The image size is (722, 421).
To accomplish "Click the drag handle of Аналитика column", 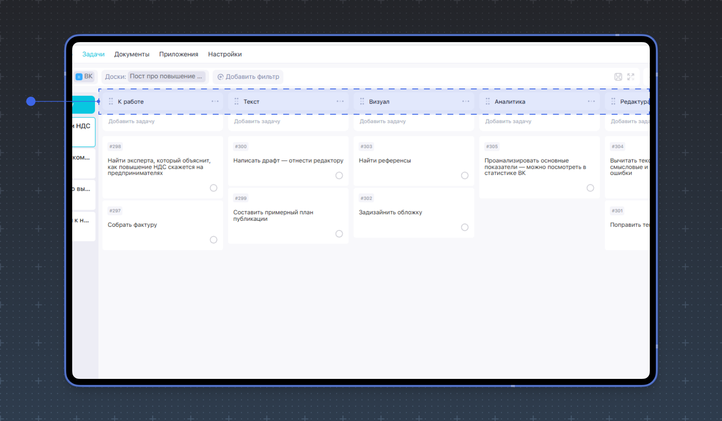I will [x=487, y=101].
